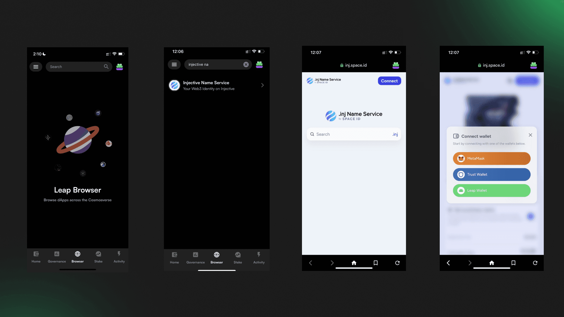Go back in the fourth screen browser
The width and height of the screenshot is (564, 317).
[x=448, y=263]
